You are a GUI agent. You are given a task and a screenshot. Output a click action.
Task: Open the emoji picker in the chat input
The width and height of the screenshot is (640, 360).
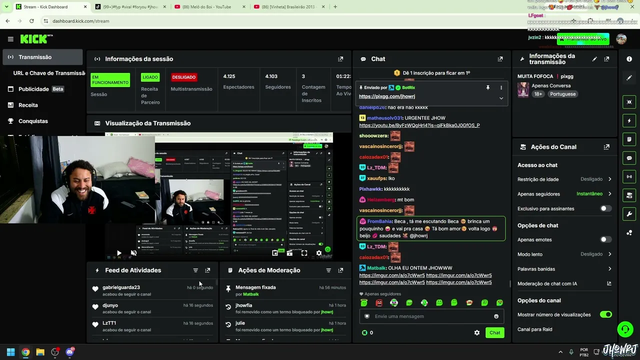pos(496,316)
